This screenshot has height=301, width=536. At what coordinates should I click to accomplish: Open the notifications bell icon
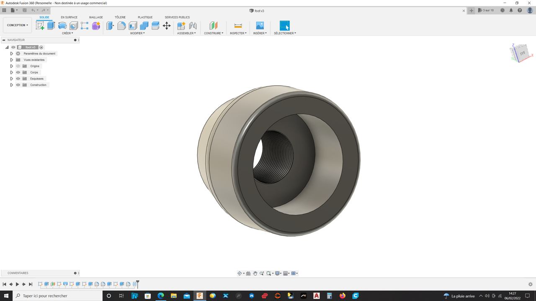tap(511, 10)
